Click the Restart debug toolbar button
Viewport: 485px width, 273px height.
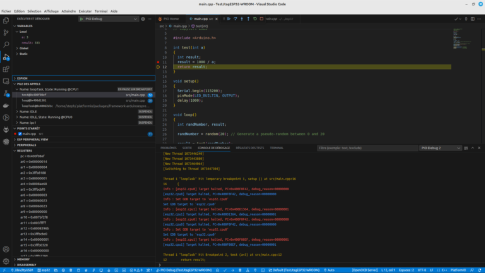click(x=254, y=19)
